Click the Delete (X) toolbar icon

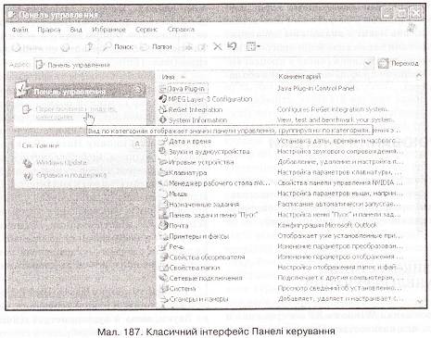[218, 47]
